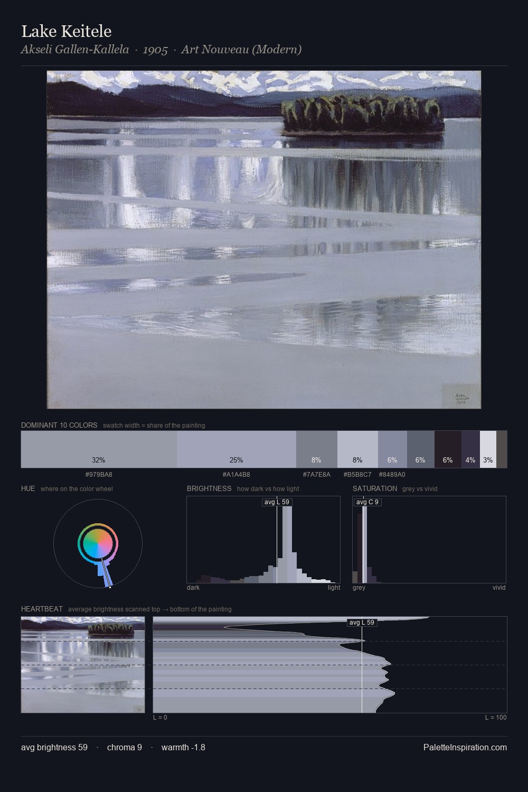The image size is (528, 792).
Task: Click the footer 'avg brightness 59' text
Action: click(54, 747)
